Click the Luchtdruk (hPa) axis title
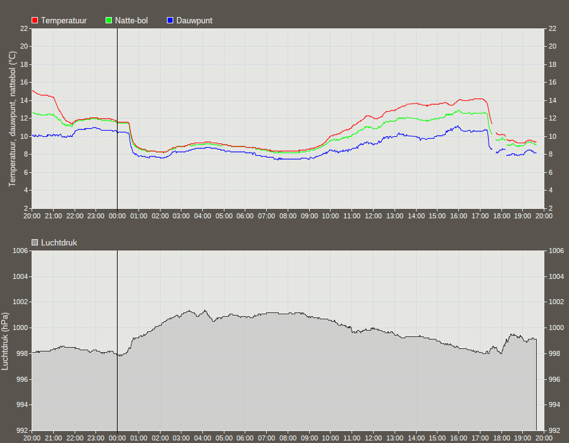The height and width of the screenshot is (443, 569). pyautogui.click(x=4, y=341)
